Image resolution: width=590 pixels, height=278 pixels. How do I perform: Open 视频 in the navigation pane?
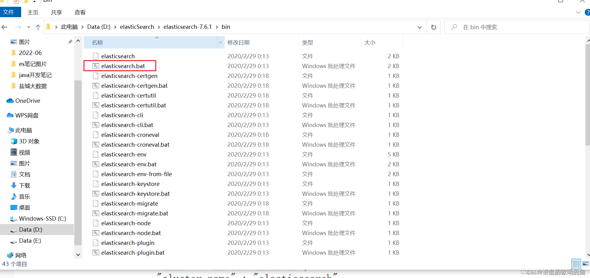point(25,153)
